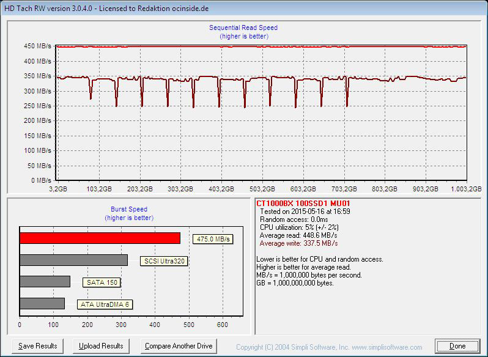Click the Average write: 337.5 MB/s line
Viewport: 488px width, 357px height.
click(x=299, y=243)
